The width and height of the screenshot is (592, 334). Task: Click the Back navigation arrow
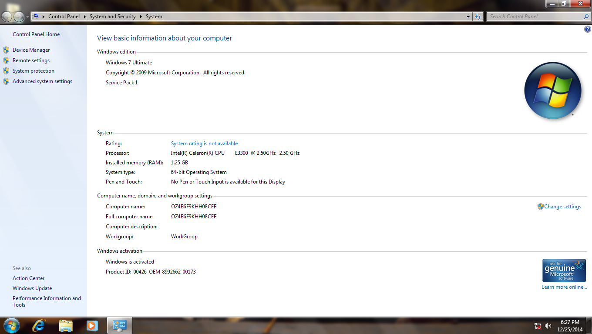(7, 17)
